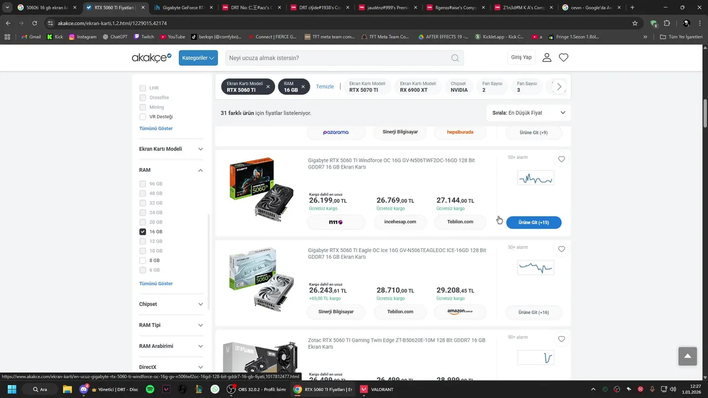Click Ürüne Git (+16) button
This screenshot has height=398, width=708.
point(534,312)
